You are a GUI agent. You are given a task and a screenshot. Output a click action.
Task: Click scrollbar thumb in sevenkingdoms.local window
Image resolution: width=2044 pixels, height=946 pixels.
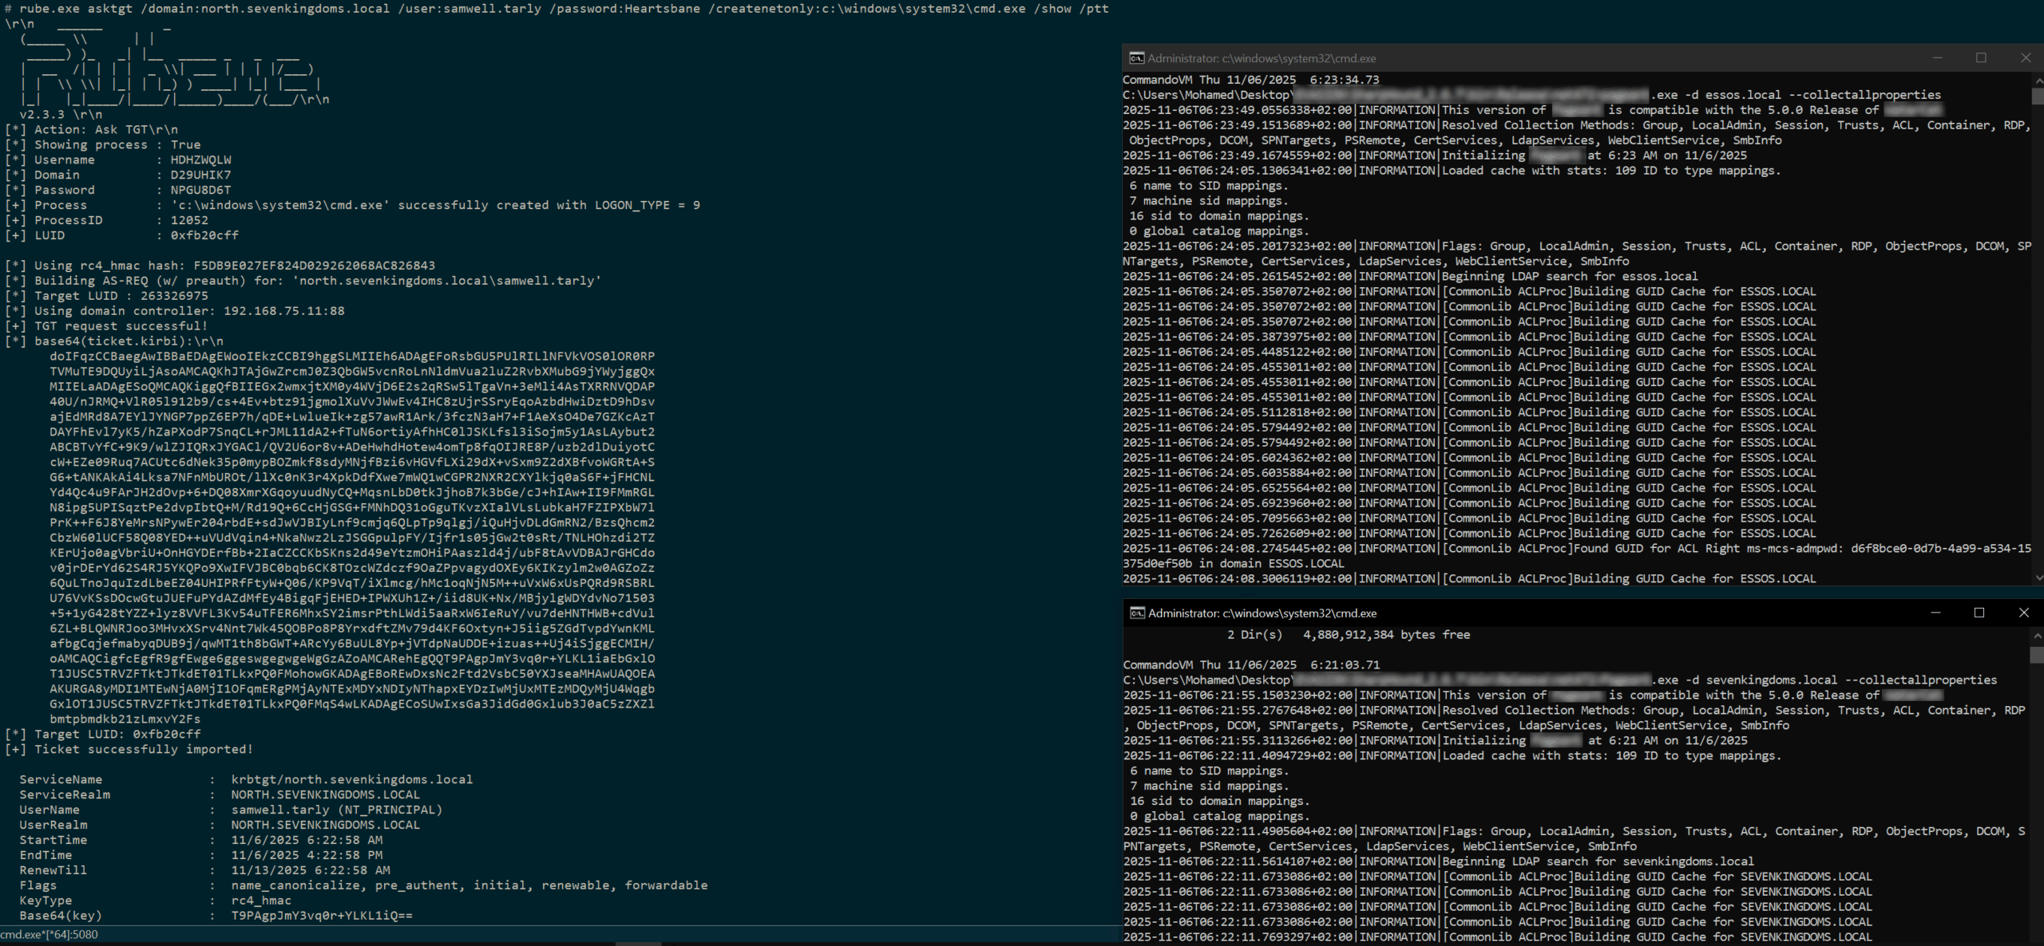pyautogui.click(x=2038, y=655)
